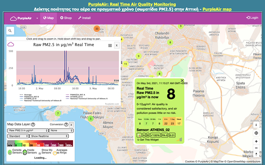Click the locate me target icon
Image resolution: width=265 pixels, height=165 pixels.
[x=256, y=133]
